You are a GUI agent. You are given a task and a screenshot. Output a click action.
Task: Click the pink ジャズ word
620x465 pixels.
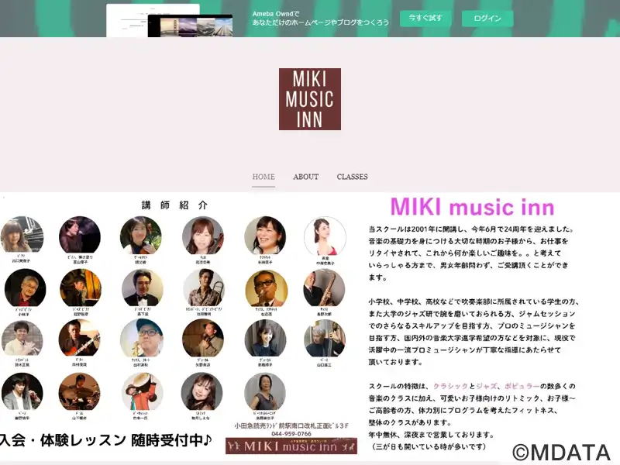487,386
